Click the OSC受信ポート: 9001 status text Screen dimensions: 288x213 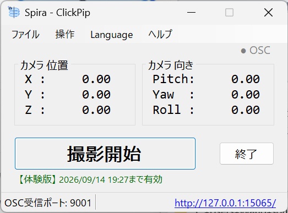pos(48,203)
